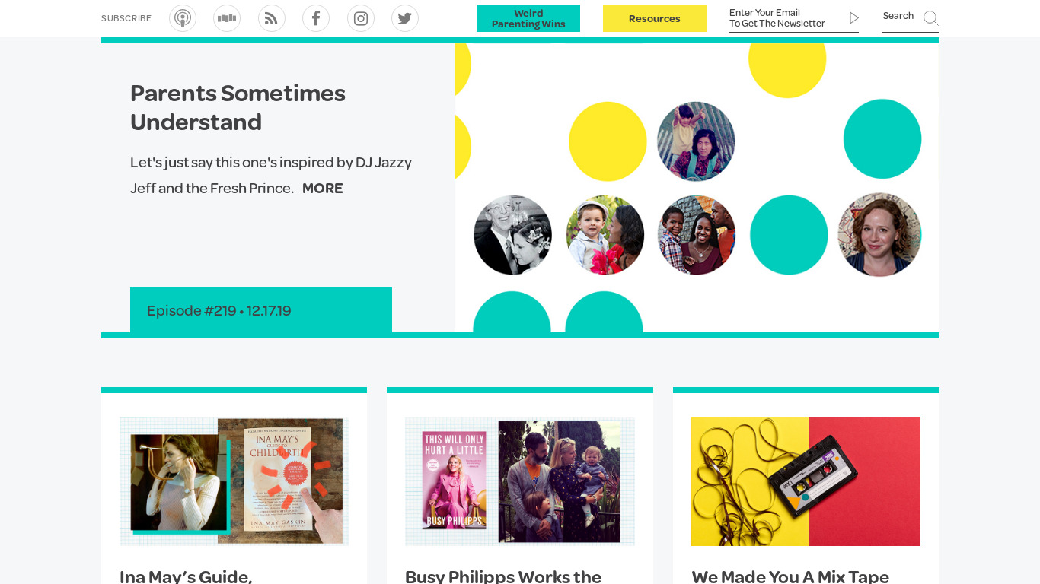This screenshot has width=1040, height=584.
Task: Open the Busy Philipps episode thumbnail
Action: click(x=520, y=481)
